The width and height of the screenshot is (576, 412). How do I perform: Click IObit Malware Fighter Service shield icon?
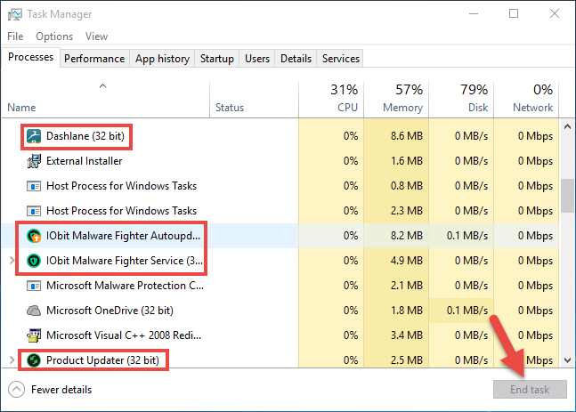pos(34,261)
